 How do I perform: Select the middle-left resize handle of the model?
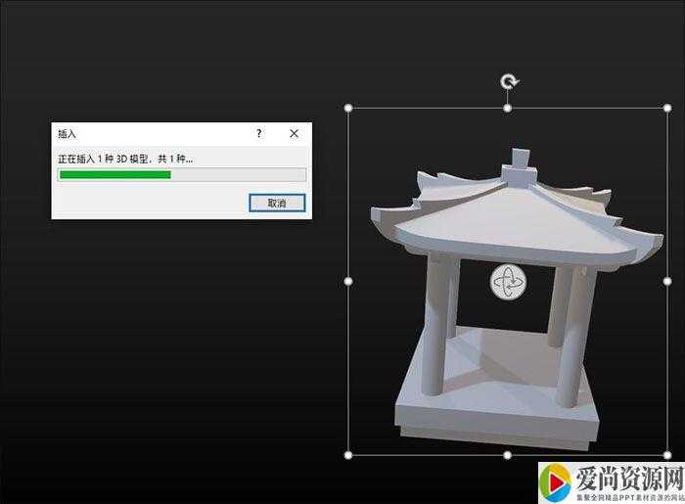click(x=349, y=281)
